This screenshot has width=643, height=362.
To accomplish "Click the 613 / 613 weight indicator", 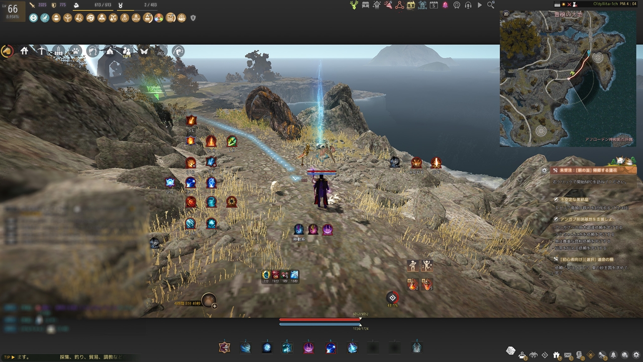I will point(102,5).
